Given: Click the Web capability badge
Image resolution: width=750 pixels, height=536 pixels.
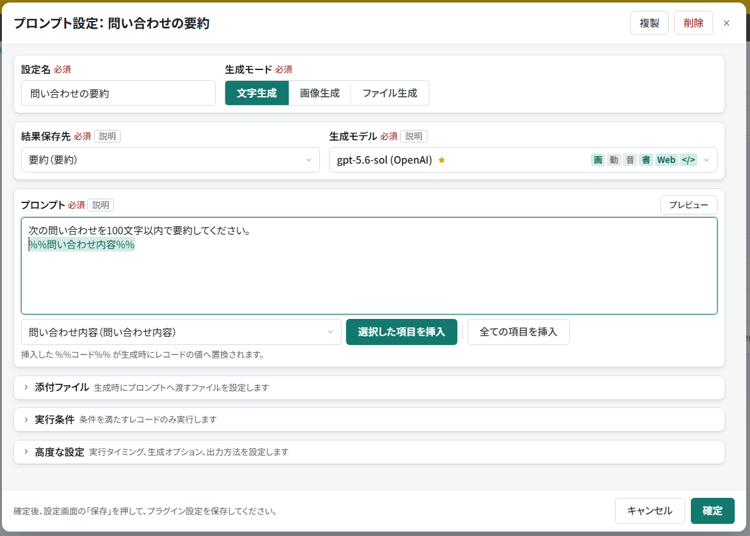Looking at the screenshot, I should tap(666, 160).
